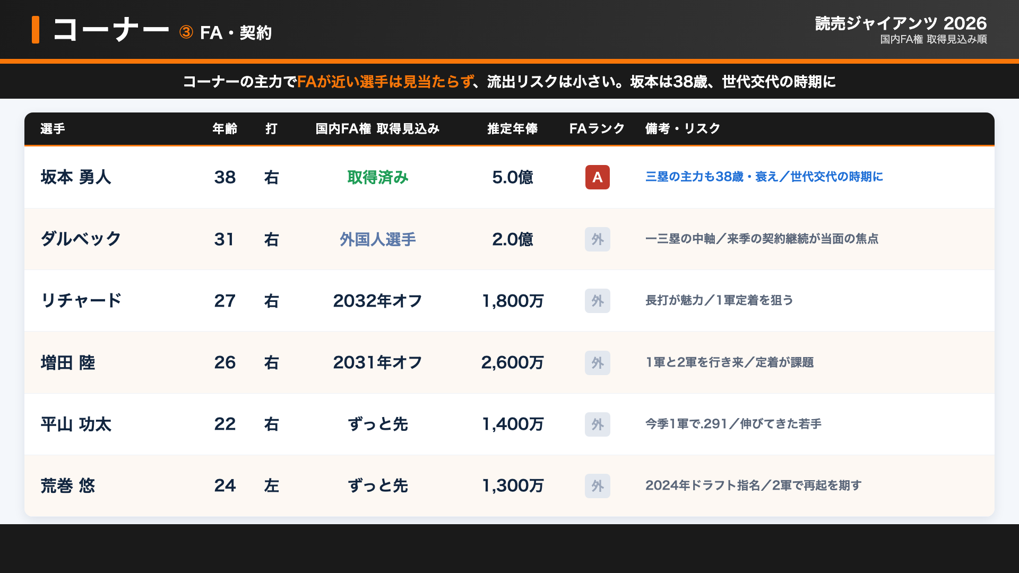
Task: Click the 2031年オフ FA estimate
Action: tap(378, 363)
